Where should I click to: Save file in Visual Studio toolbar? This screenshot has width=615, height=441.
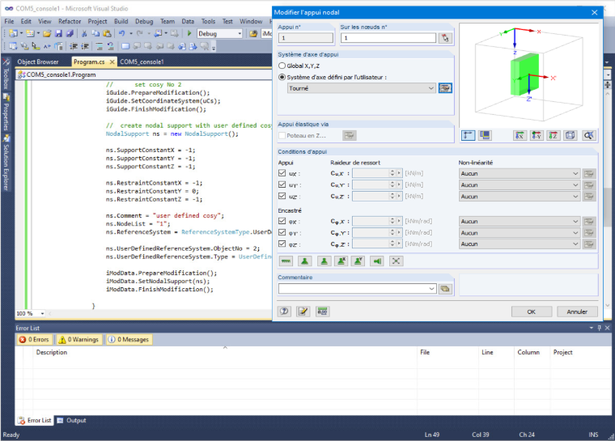pyautogui.click(x=58, y=34)
